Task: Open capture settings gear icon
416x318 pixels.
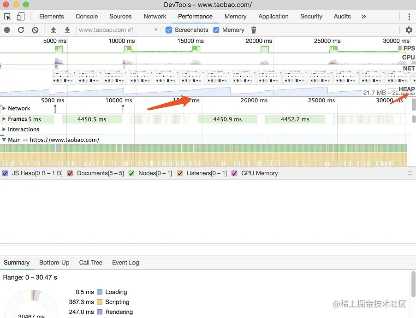Action: 409,30
